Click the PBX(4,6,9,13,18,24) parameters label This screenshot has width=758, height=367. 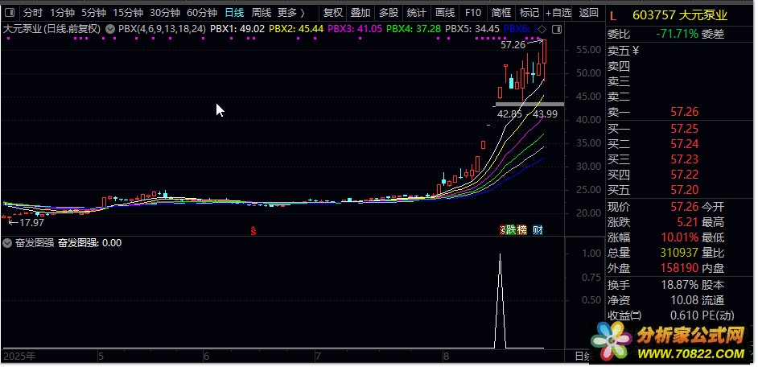click(x=162, y=29)
